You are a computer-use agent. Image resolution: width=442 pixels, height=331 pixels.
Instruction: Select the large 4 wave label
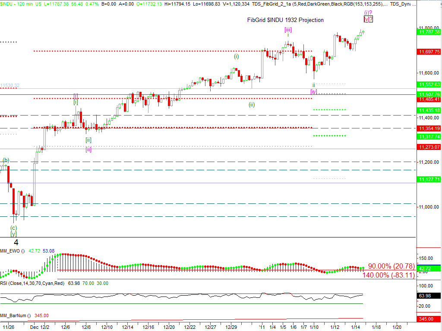(x=16, y=242)
